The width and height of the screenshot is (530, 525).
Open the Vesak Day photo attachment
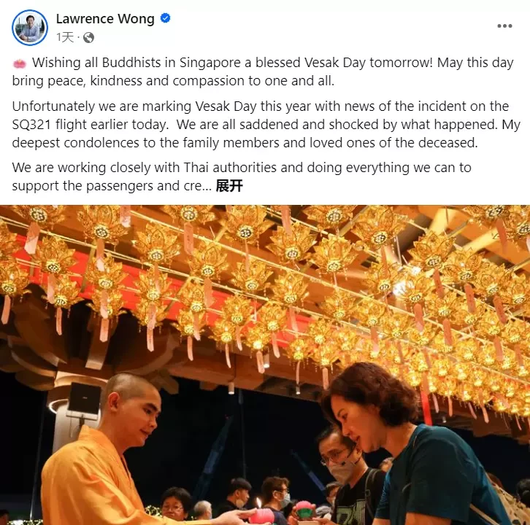coord(265,365)
